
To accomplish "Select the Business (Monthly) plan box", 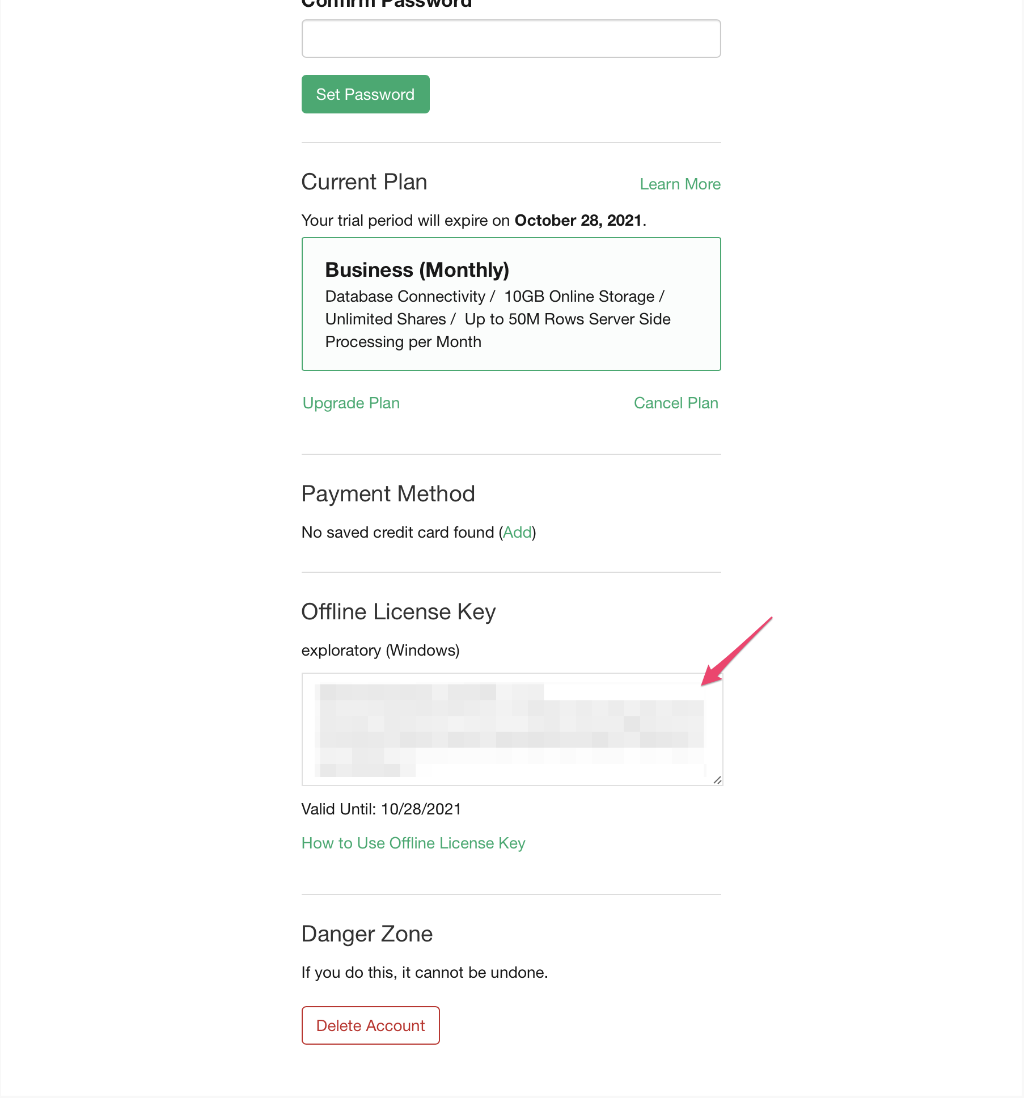I will pyautogui.click(x=511, y=304).
